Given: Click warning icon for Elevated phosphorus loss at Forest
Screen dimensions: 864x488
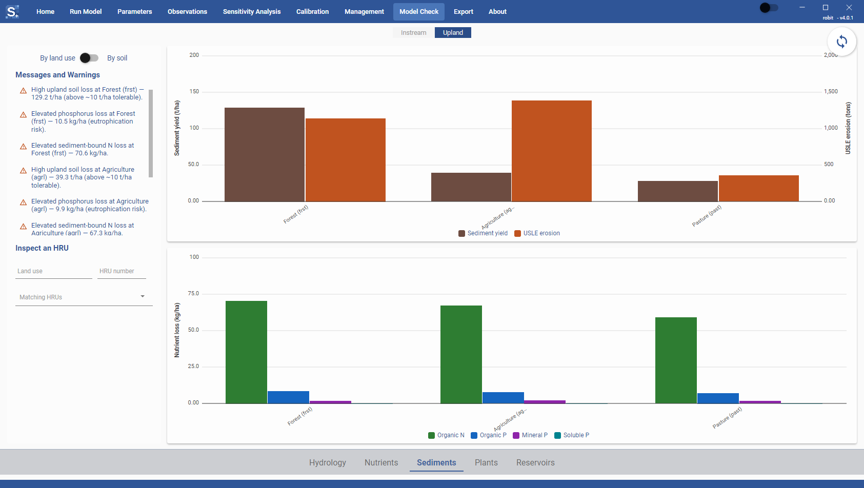Looking at the screenshot, I should click(23, 115).
